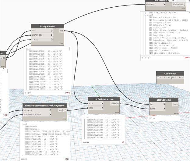Select index 7 AREA 'H' in SetIntersection preview

coord(104,138)
